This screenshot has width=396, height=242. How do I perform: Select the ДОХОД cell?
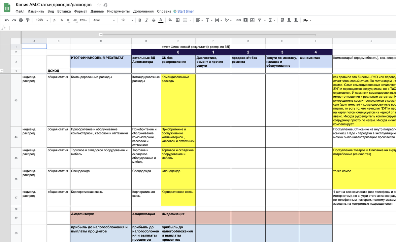pos(58,70)
